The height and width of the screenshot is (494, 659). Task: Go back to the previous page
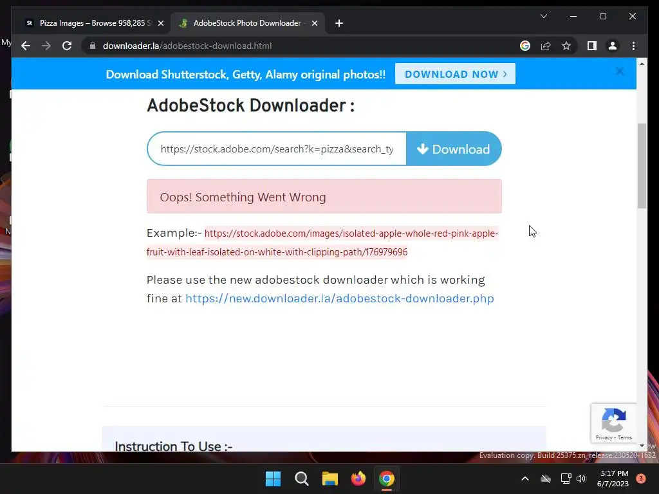click(x=26, y=46)
